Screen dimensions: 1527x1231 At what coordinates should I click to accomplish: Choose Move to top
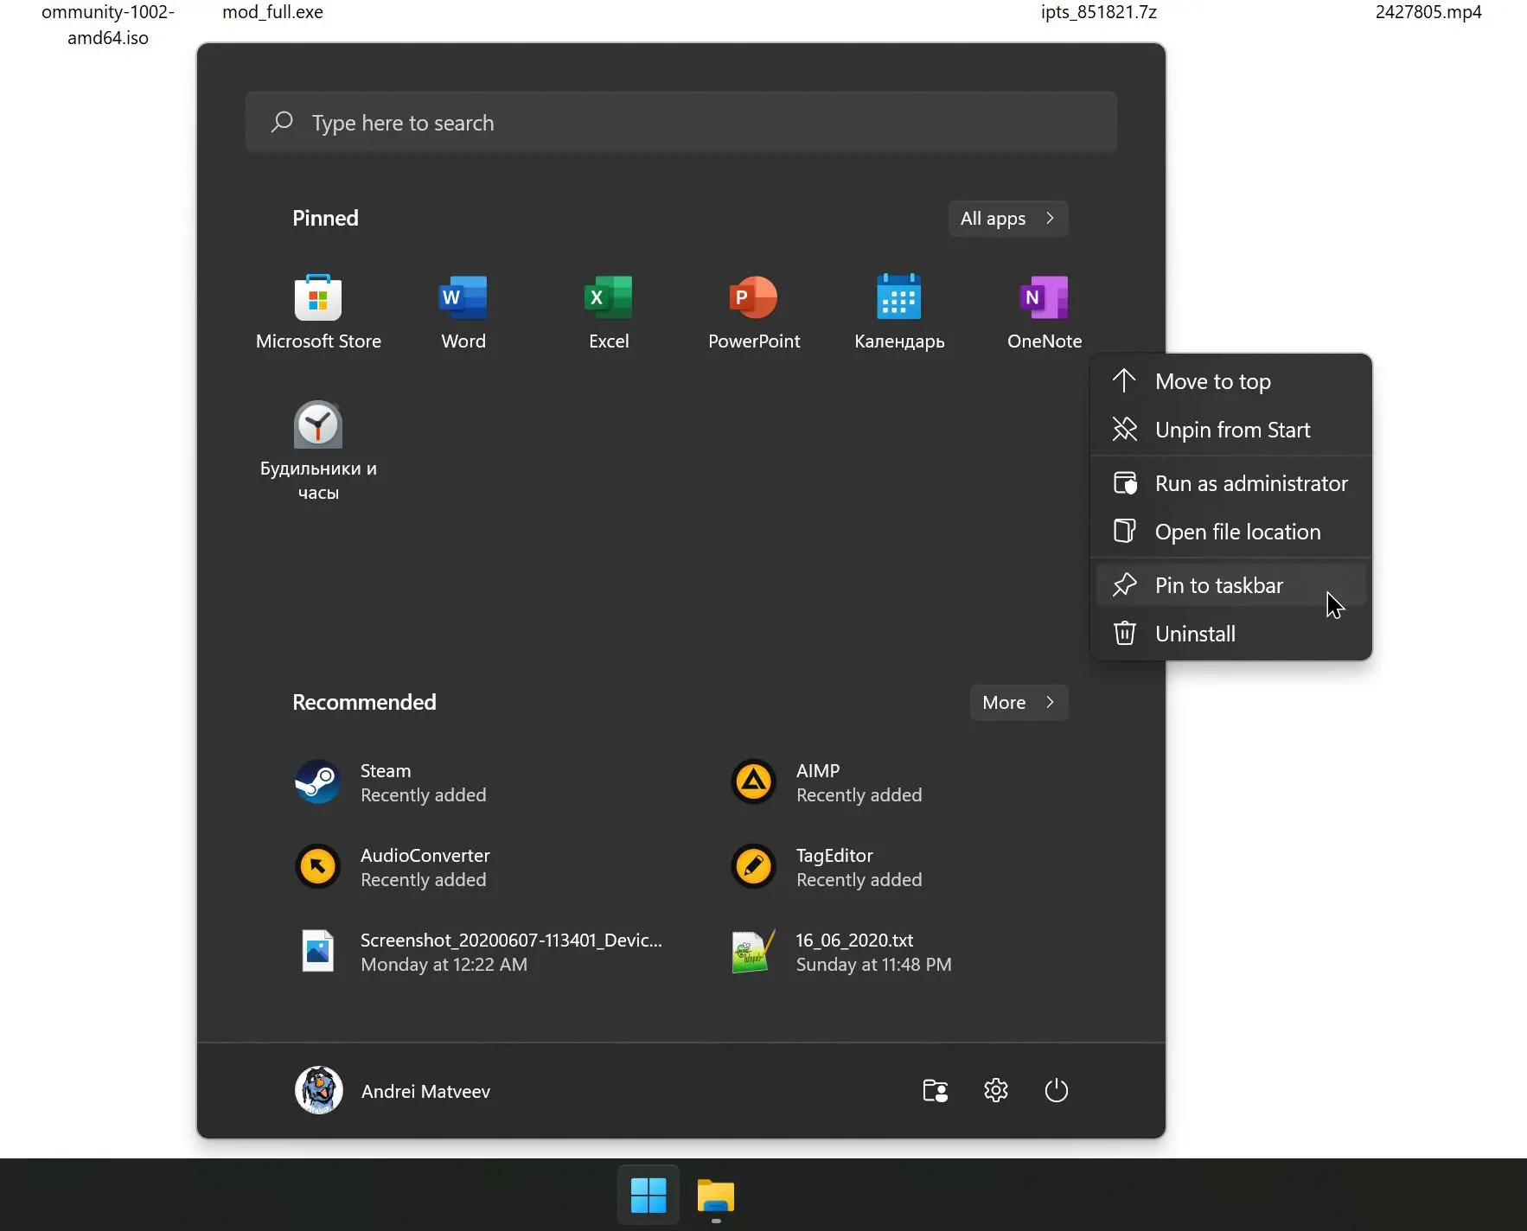coord(1231,381)
